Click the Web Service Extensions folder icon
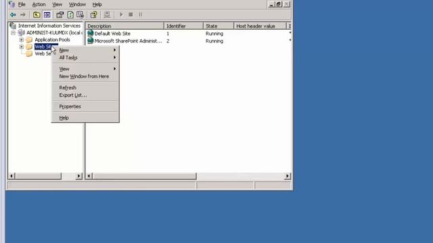 pyautogui.click(x=29, y=54)
